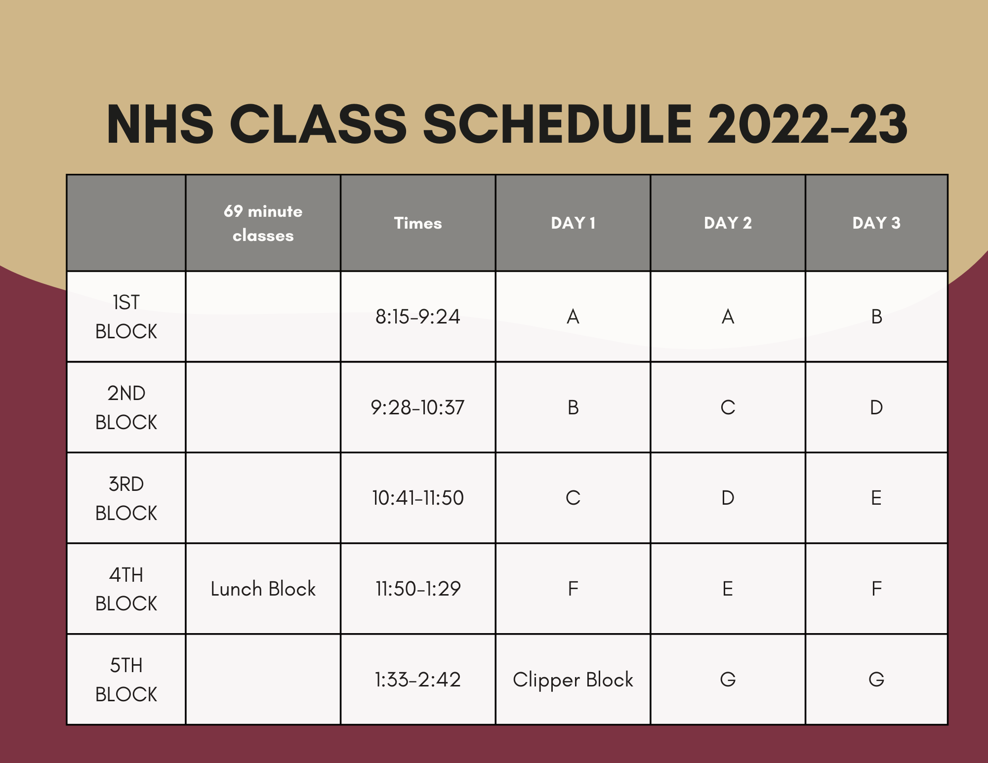Select the DAY 3 column header
The width and height of the screenshot is (988, 763).
coord(876,223)
